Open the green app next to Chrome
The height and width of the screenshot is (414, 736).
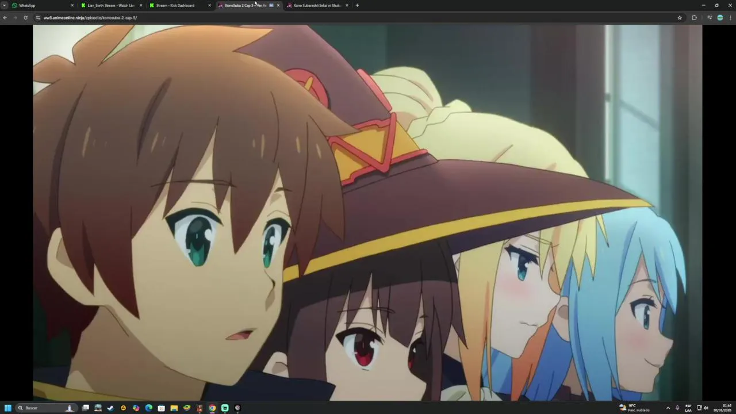tap(225, 408)
